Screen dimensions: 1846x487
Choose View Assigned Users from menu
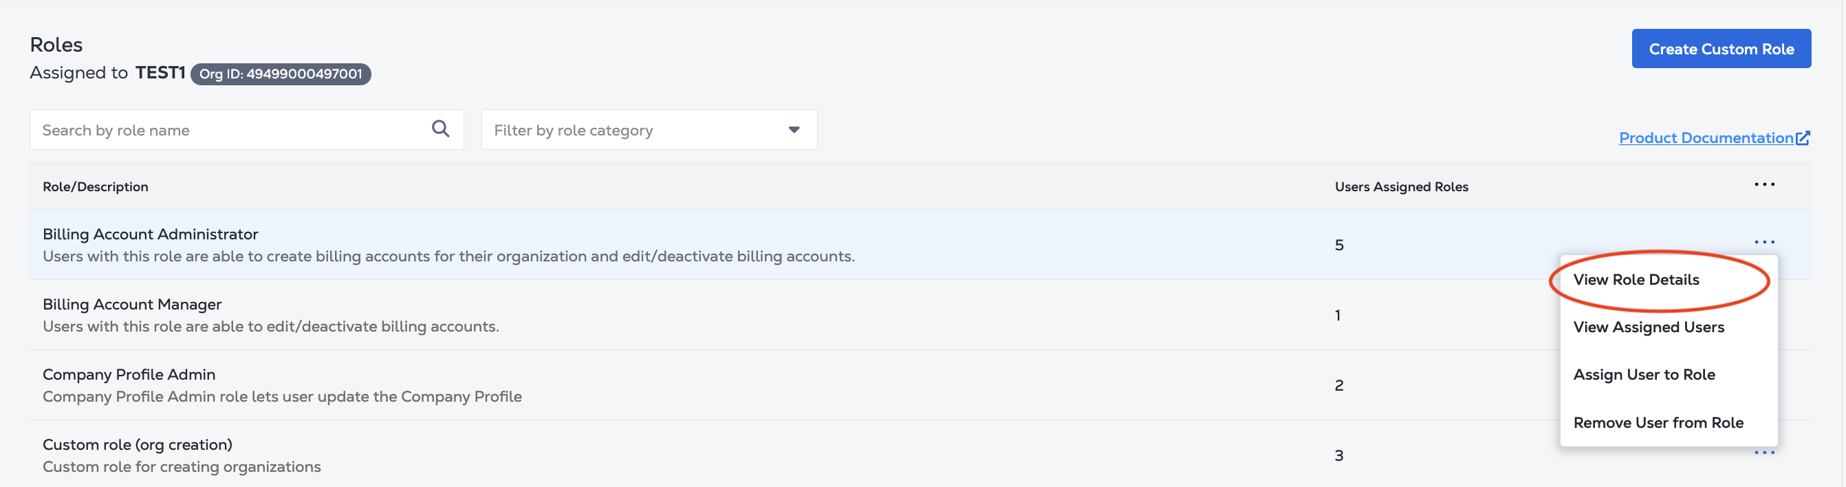tap(1648, 327)
